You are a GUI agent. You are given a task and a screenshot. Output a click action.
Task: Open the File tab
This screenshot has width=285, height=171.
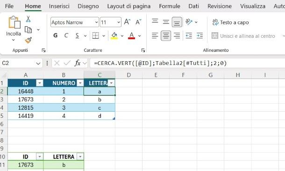coord(9,6)
